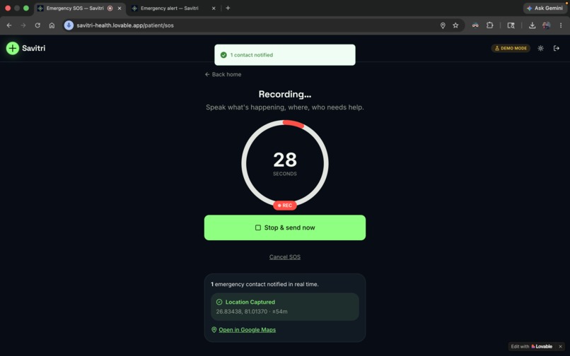Image resolution: width=570 pixels, height=356 pixels.
Task: Open Chrome three-dot menu
Action: click(561, 25)
